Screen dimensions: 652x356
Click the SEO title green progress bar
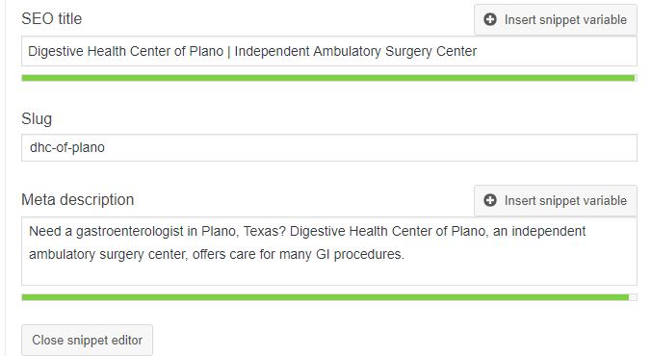pyautogui.click(x=329, y=78)
